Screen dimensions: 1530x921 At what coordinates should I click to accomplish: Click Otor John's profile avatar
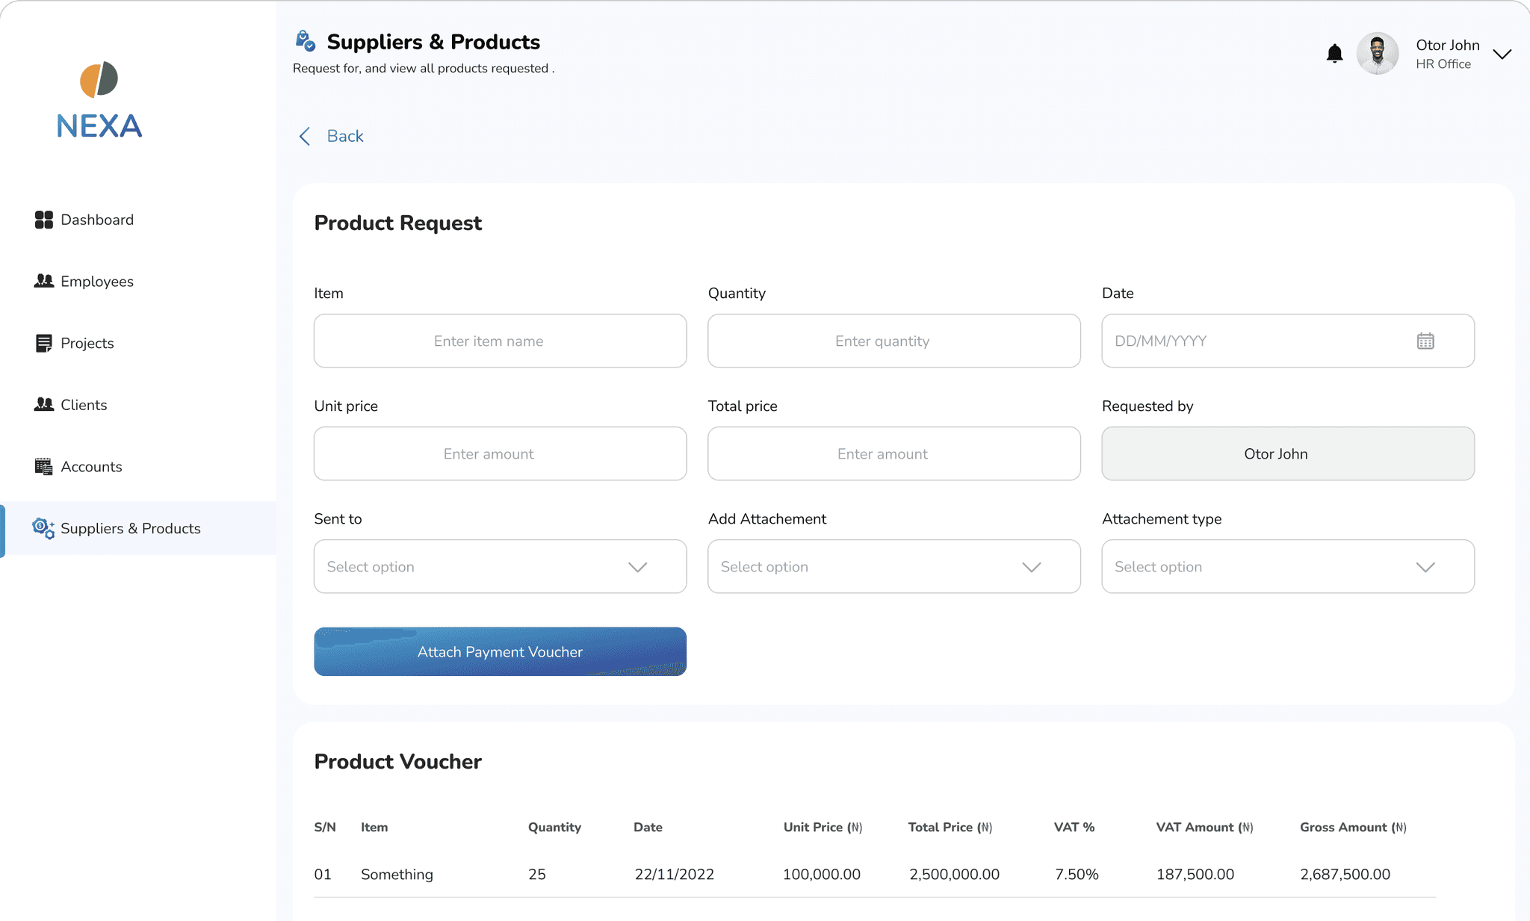point(1377,54)
